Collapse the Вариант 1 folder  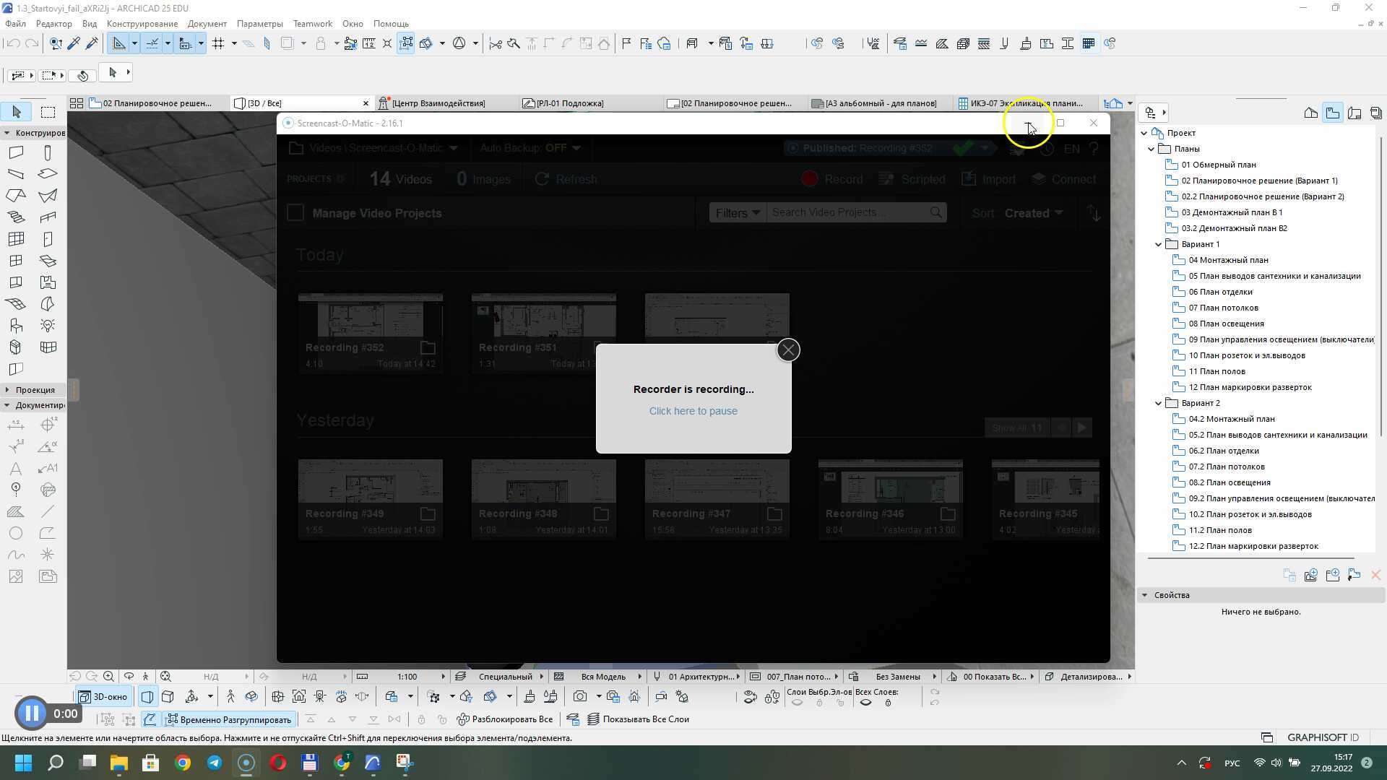pyautogui.click(x=1159, y=244)
